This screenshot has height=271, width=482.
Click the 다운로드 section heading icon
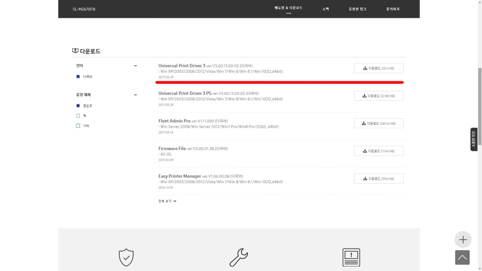pyautogui.click(x=75, y=51)
